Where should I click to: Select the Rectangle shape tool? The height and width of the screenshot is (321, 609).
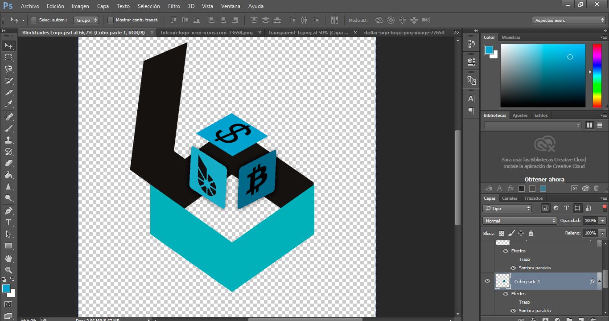(x=8, y=246)
